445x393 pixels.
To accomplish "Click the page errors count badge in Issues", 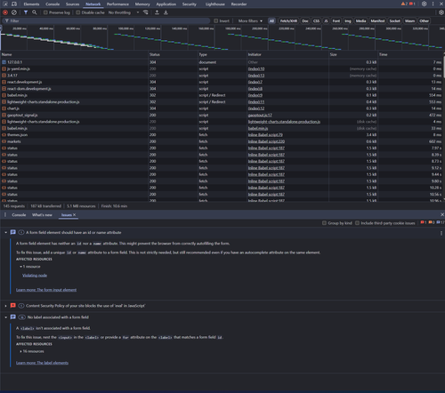I will [424, 222].
